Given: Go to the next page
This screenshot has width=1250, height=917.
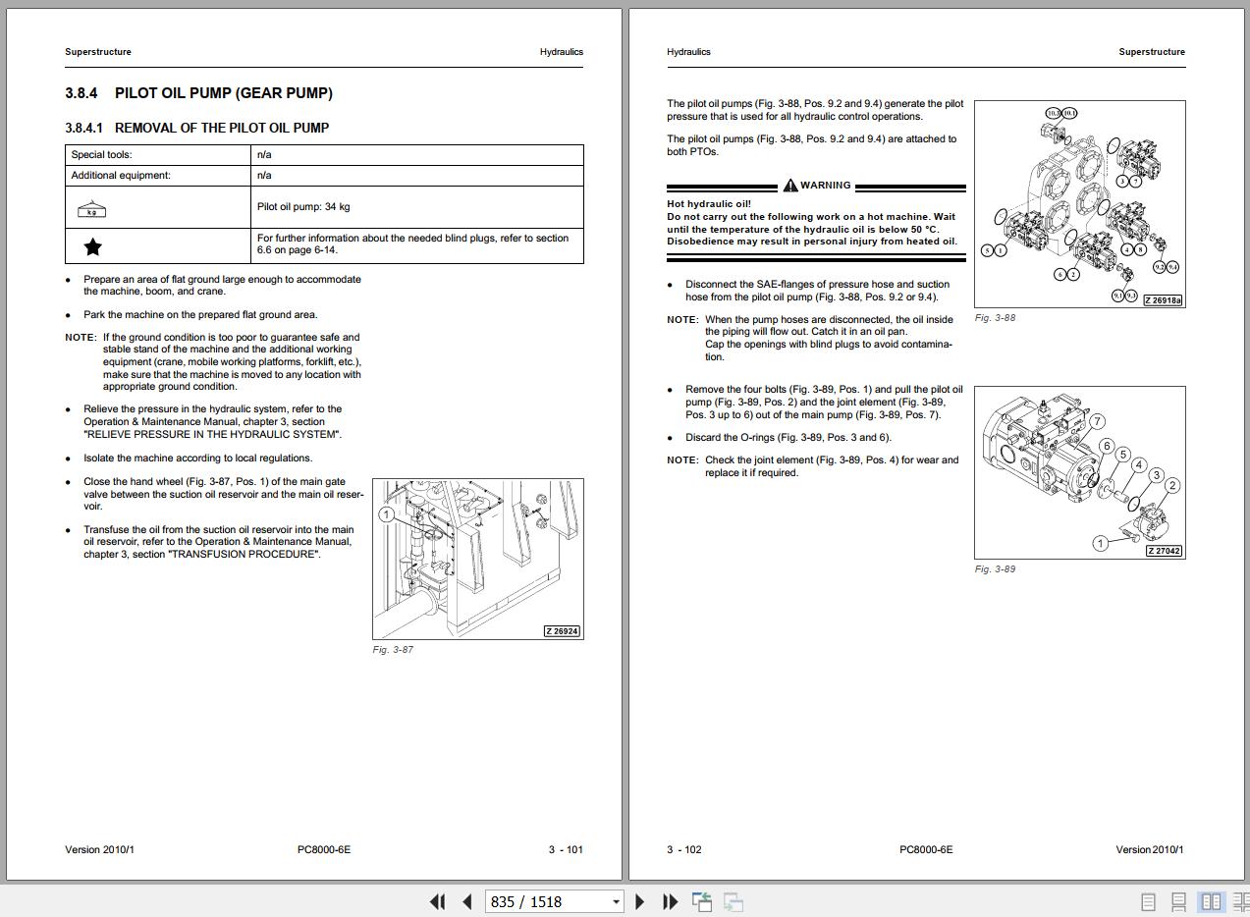Looking at the screenshot, I should pos(640,901).
